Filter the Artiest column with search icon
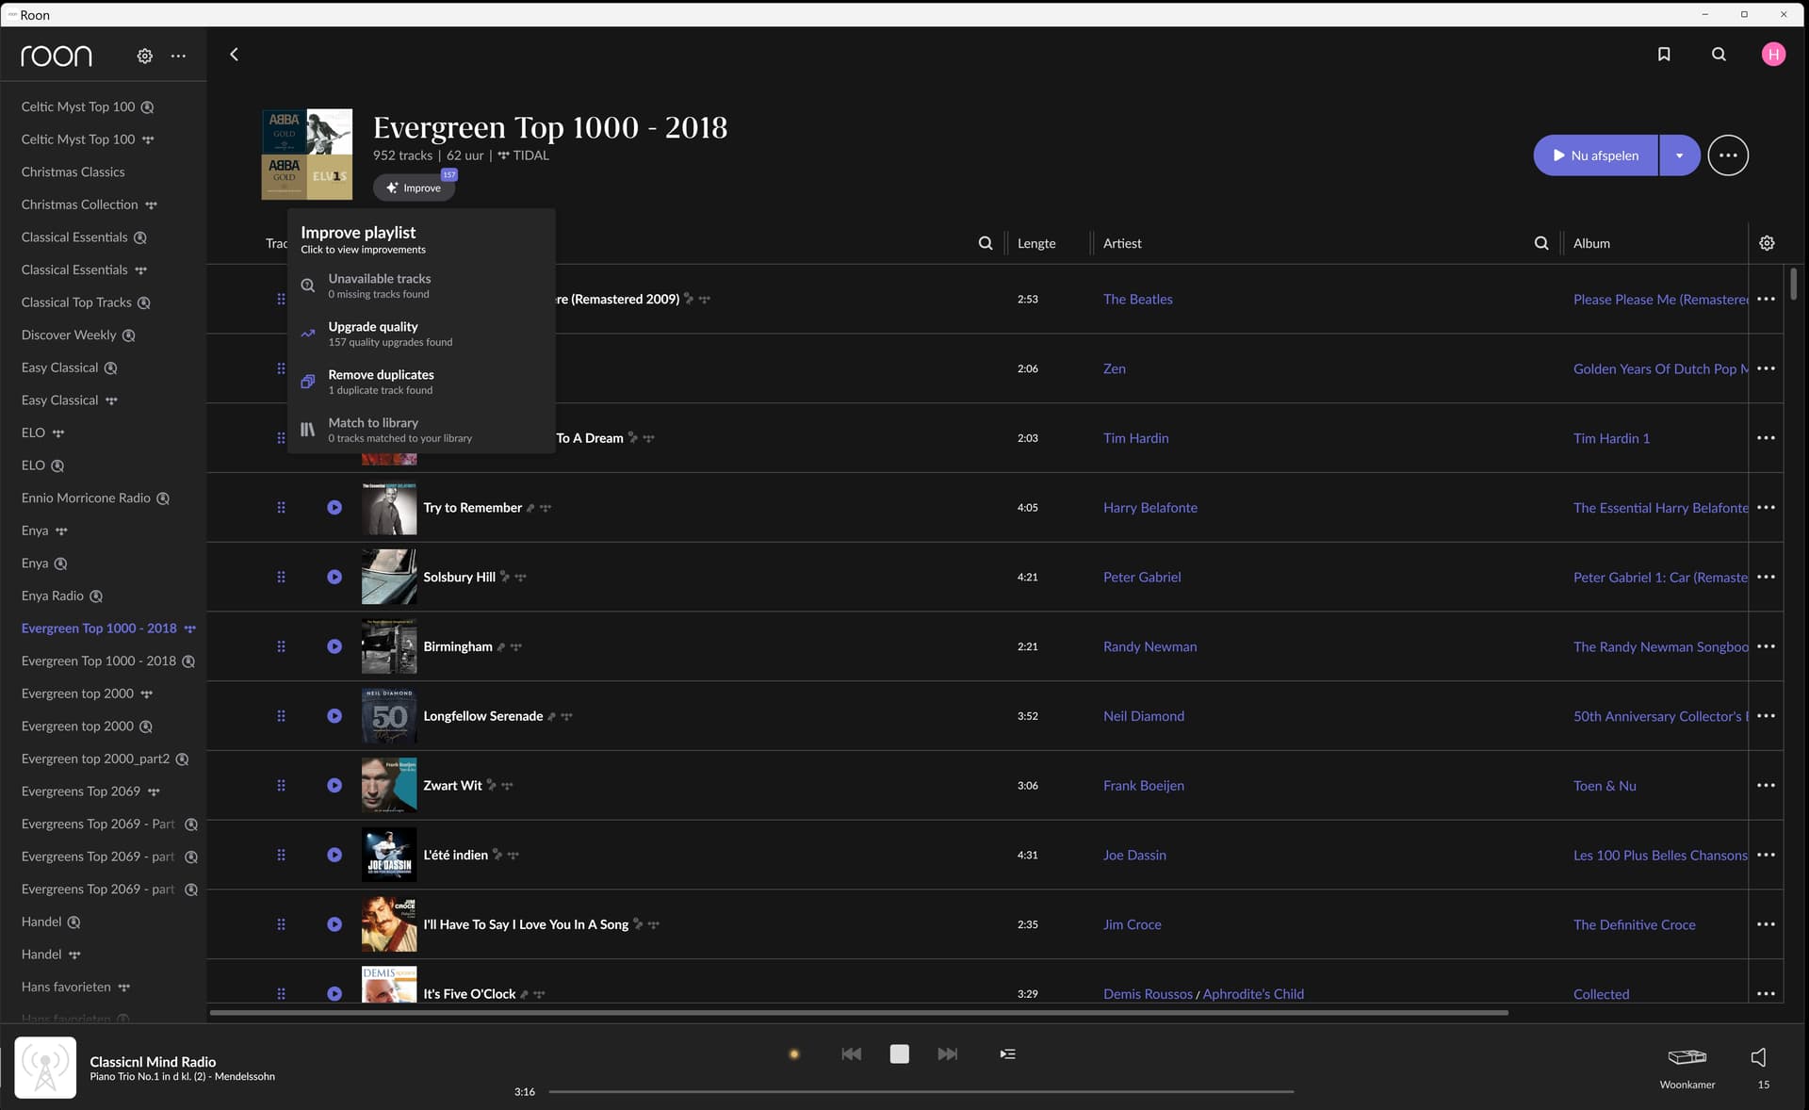This screenshot has width=1809, height=1110. (x=1541, y=243)
